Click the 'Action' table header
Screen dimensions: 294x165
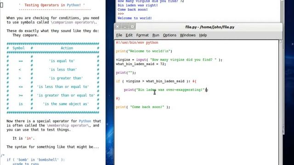tap(67, 48)
